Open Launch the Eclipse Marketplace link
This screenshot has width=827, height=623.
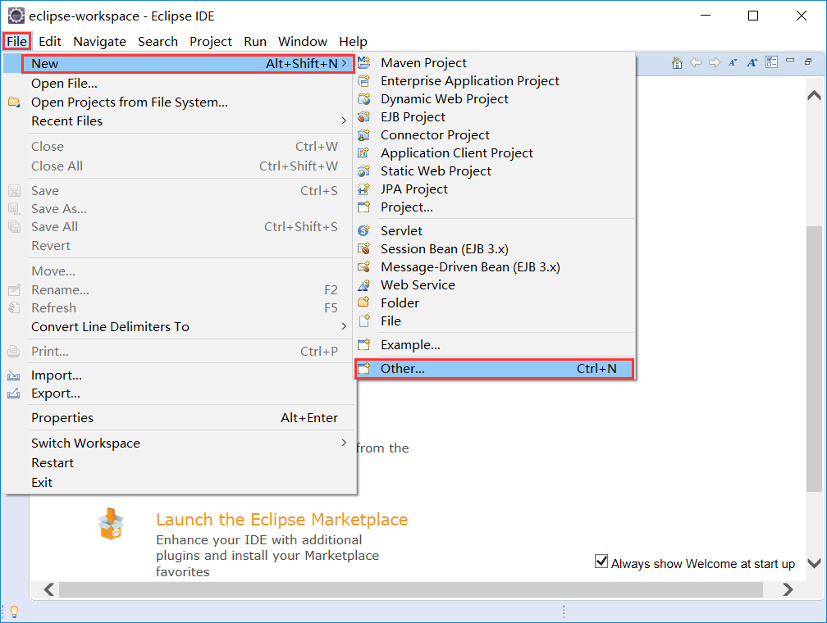(x=281, y=520)
